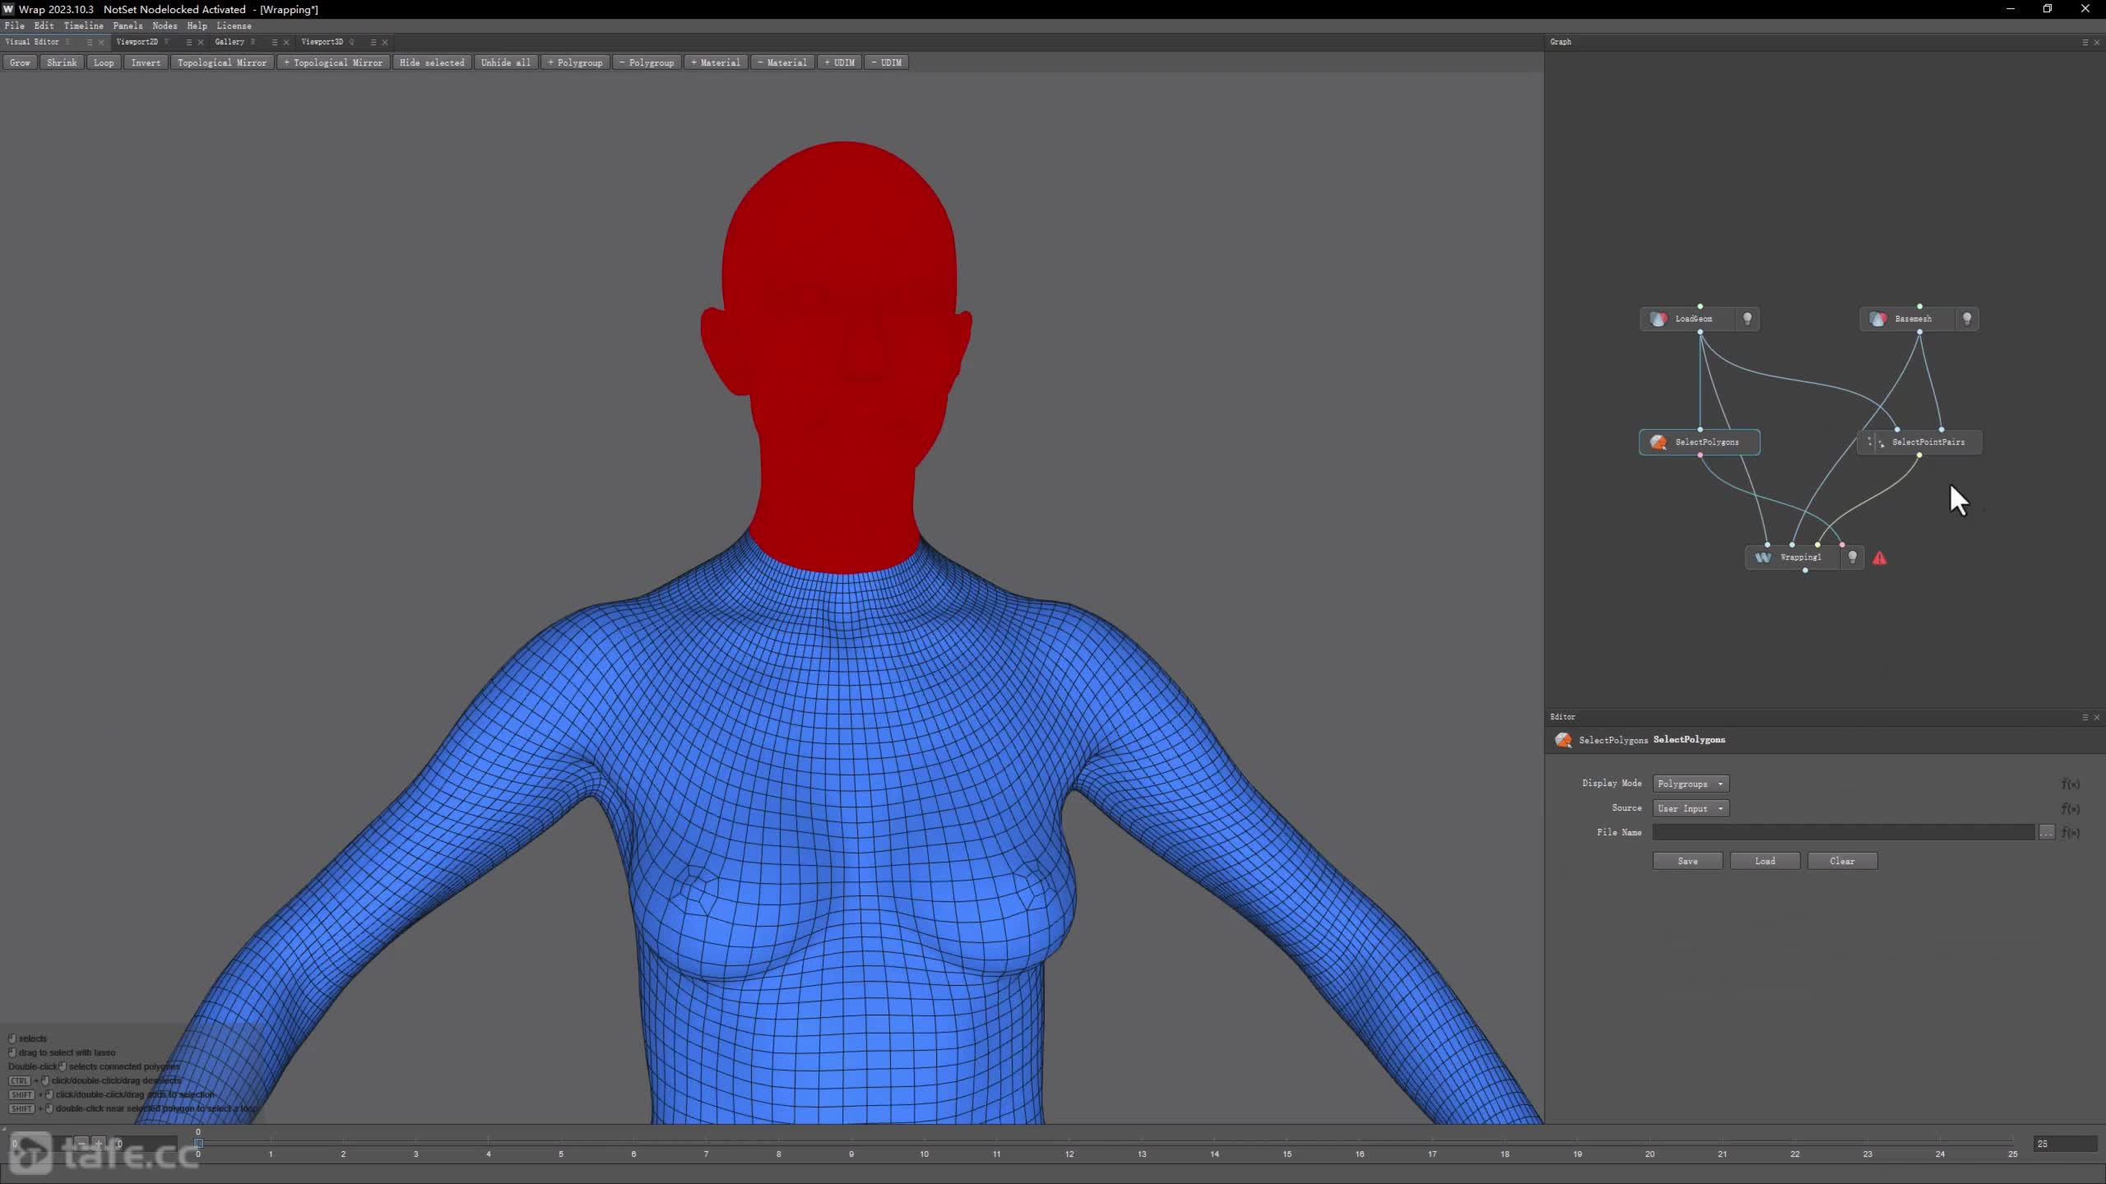Screen dimensions: 2106x1184
Task: Open the Viewport3D tab menu icon
Action: tap(373, 42)
